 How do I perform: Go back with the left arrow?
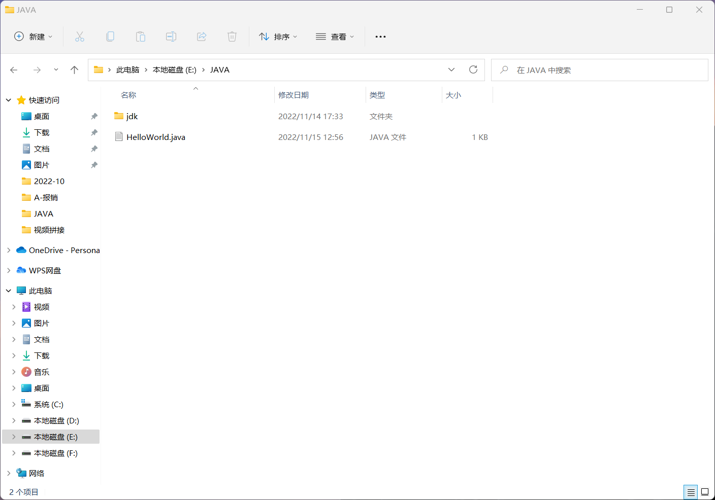tap(14, 70)
